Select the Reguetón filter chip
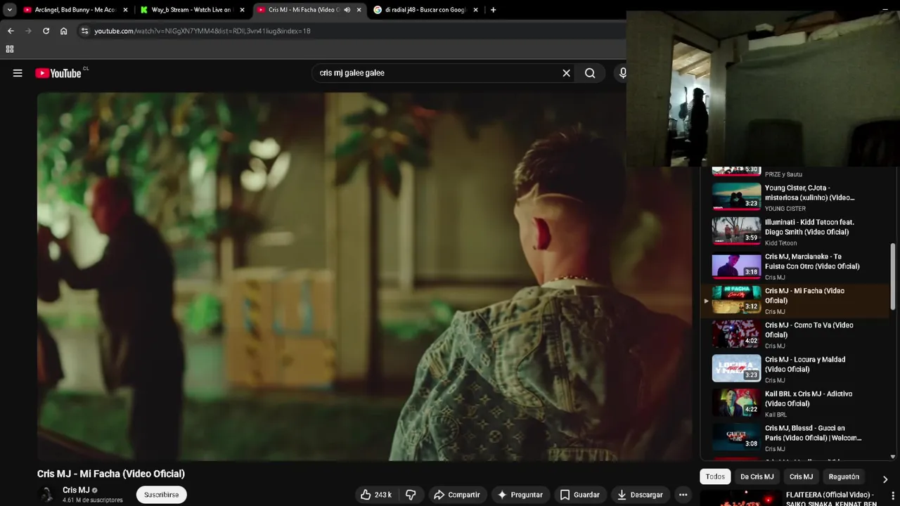900x506 pixels. (844, 476)
